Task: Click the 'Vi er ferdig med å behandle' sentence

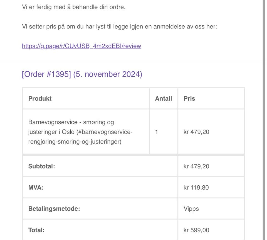Action: (74, 7)
